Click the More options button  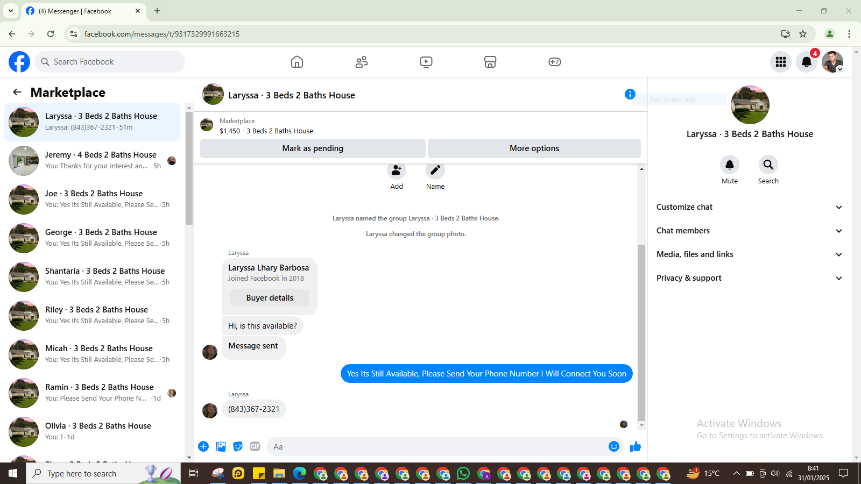[534, 148]
